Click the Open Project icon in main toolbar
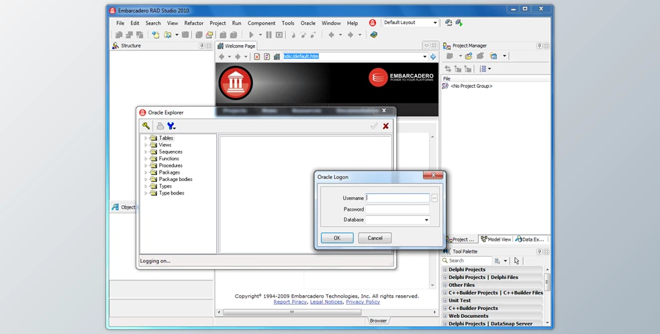660x334 pixels. tap(209, 35)
